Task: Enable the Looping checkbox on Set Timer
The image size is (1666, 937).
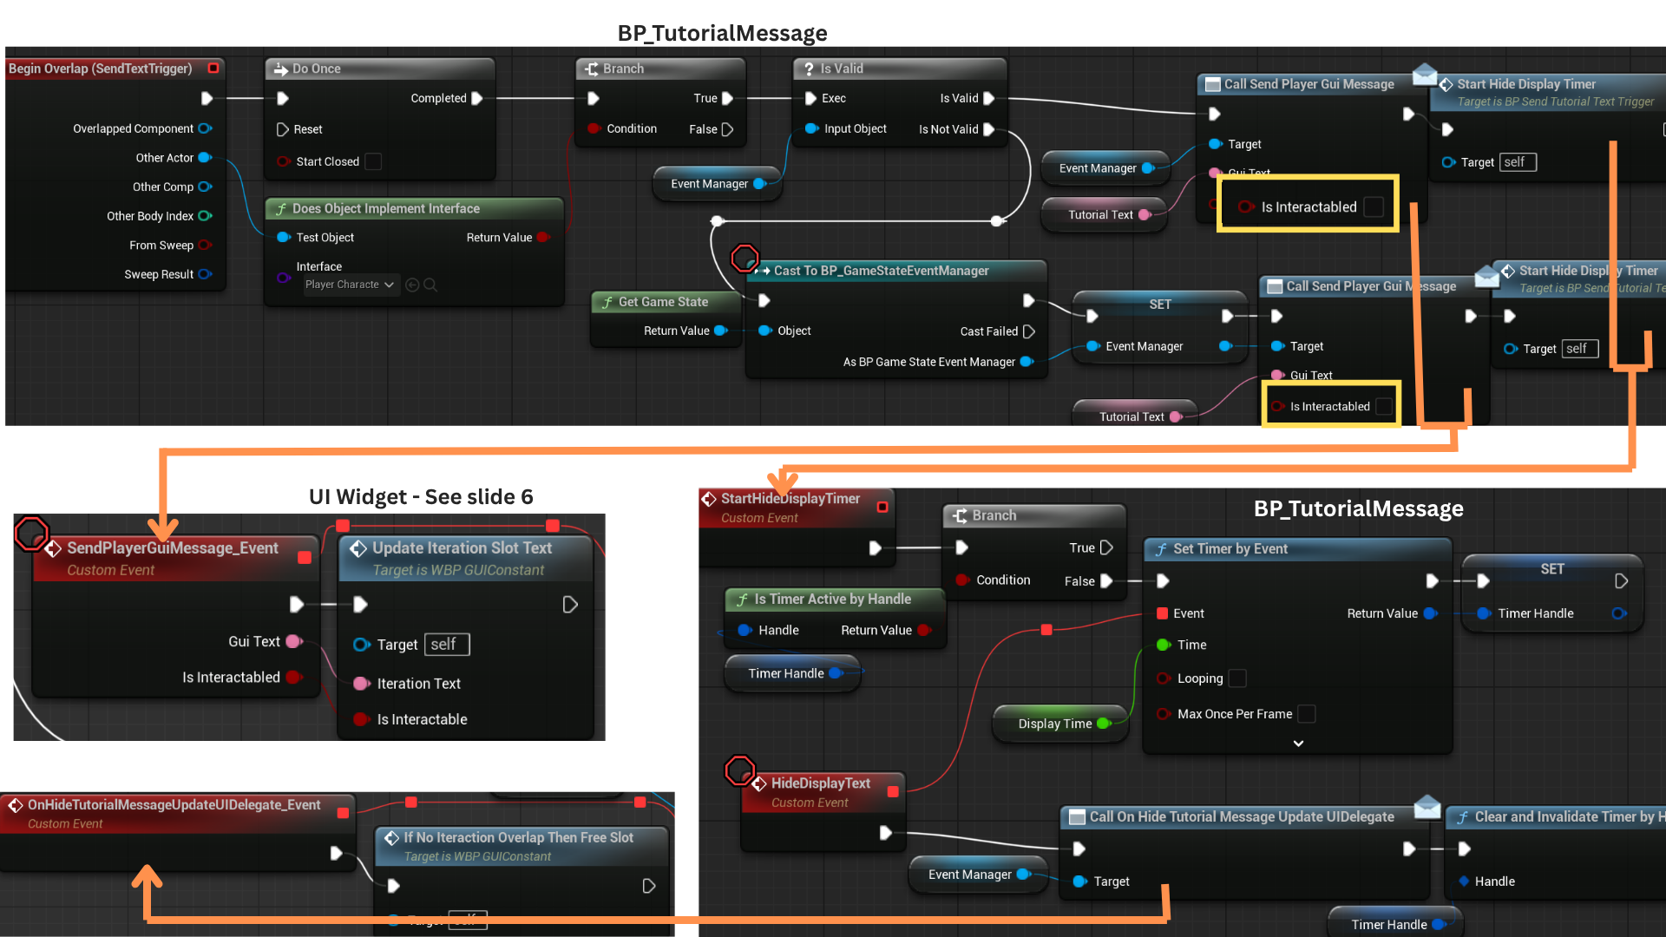Action: click(1238, 678)
